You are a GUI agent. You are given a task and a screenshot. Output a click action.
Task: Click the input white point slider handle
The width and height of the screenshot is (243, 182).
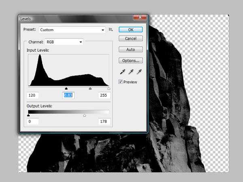click(x=109, y=89)
